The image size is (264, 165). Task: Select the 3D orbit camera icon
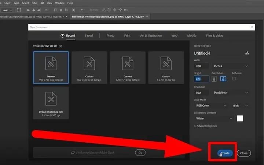click(x=104, y=10)
